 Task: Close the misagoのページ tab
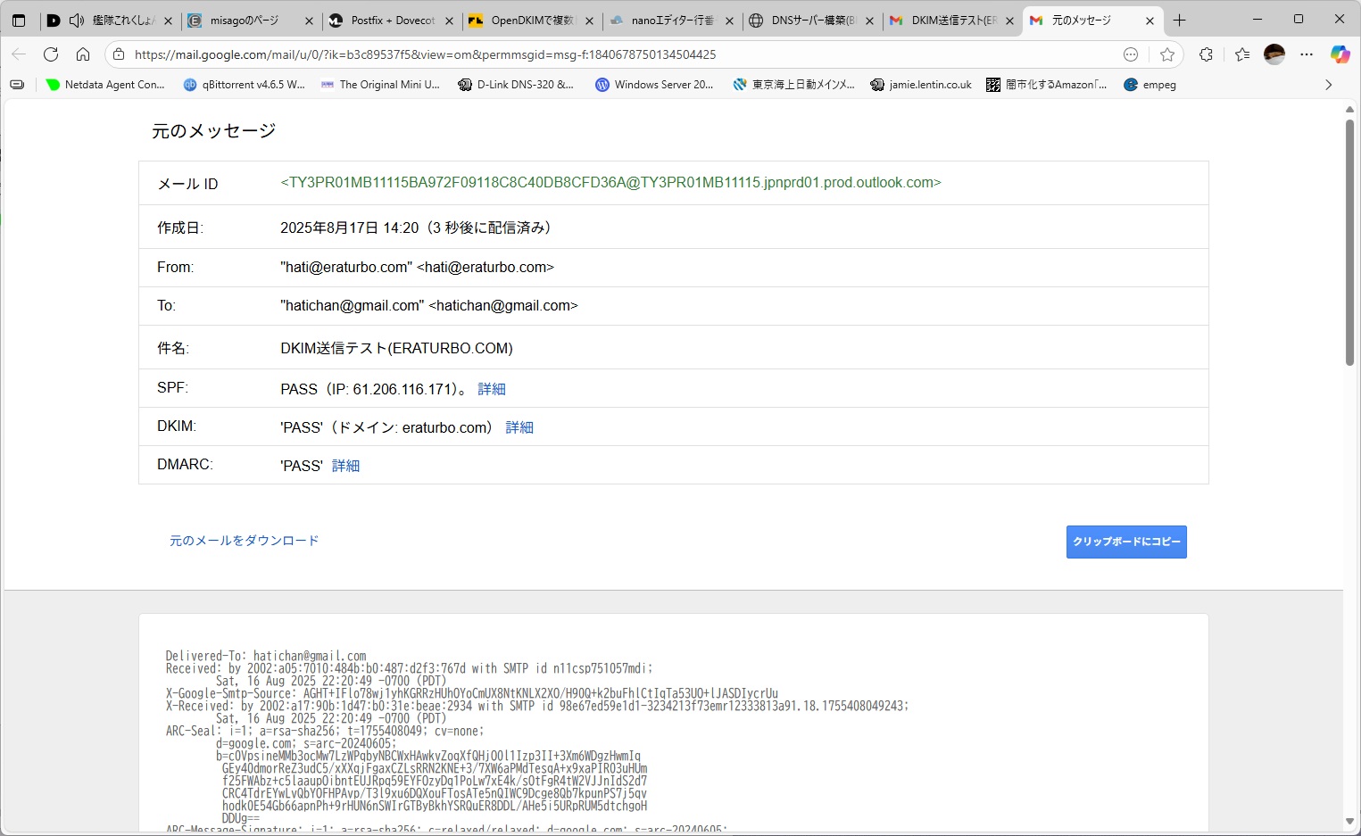tap(309, 21)
